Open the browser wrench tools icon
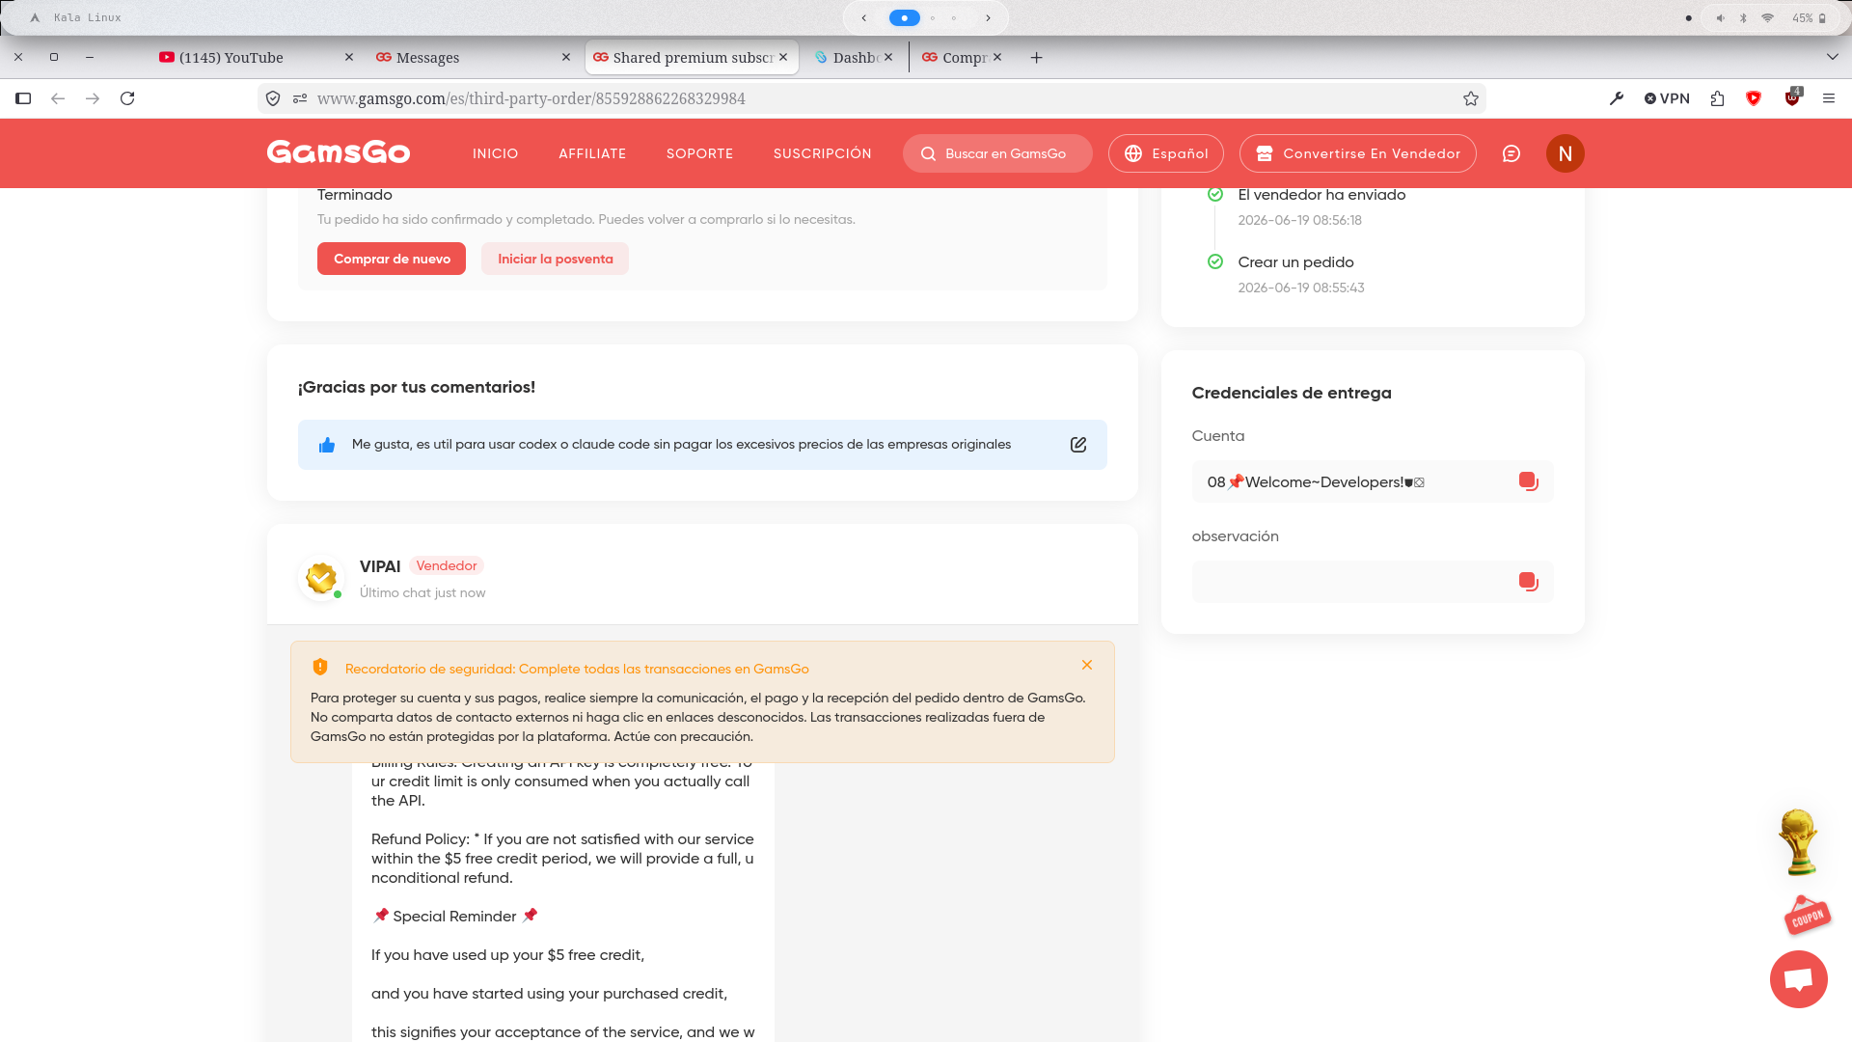The image size is (1852, 1042). [1617, 98]
